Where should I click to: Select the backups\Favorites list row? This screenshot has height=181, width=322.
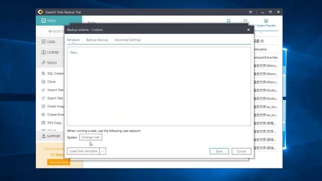(x=266, y=57)
